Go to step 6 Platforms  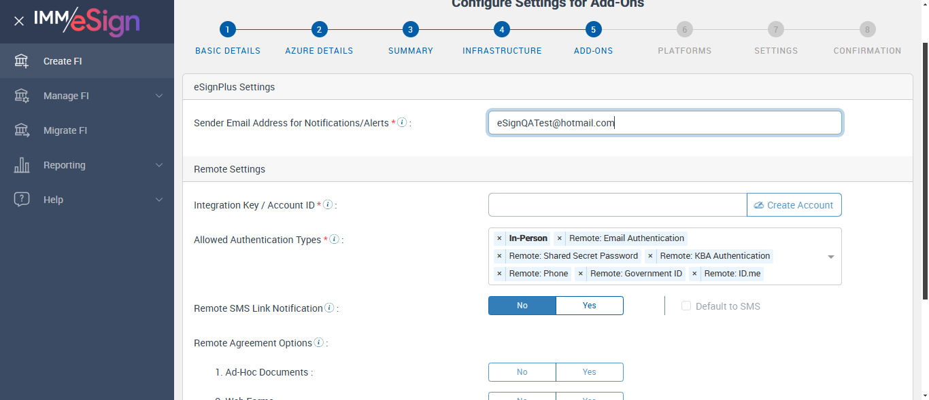point(684,29)
